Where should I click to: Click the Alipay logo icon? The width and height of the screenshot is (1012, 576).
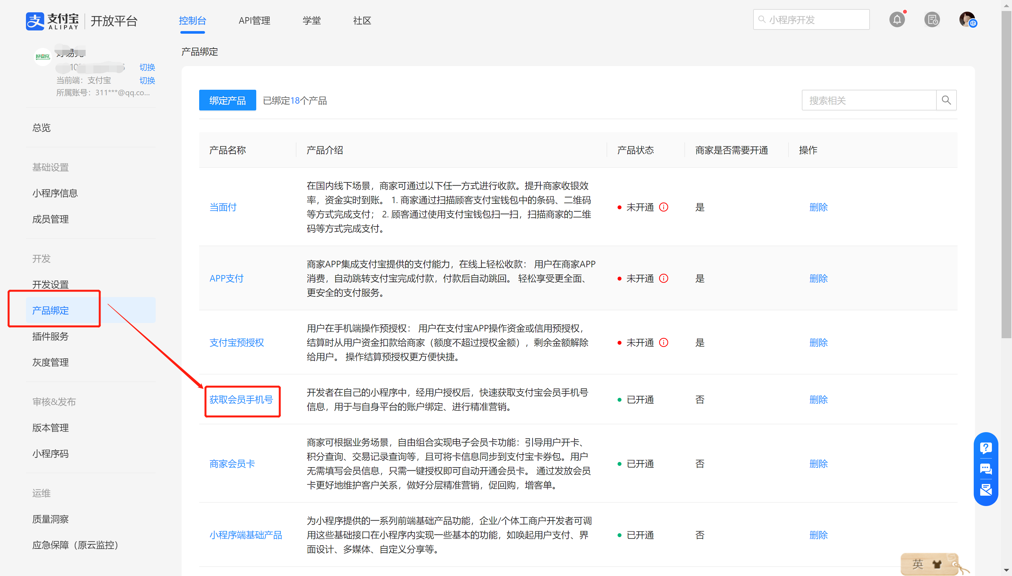(x=35, y=21)
